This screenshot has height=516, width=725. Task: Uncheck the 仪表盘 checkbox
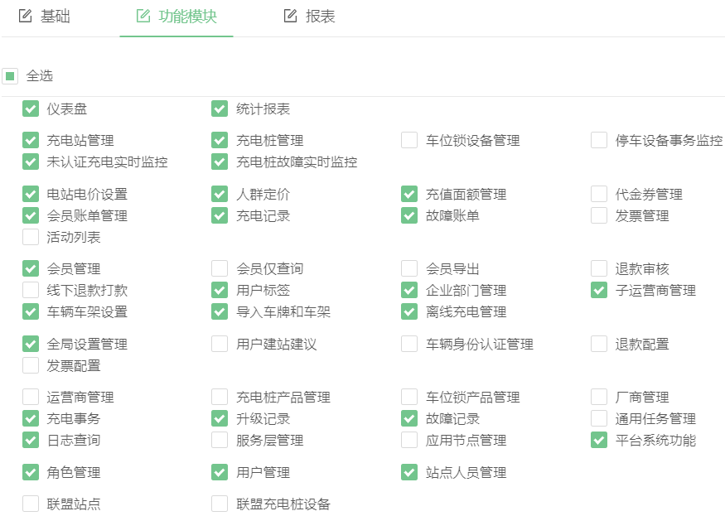tap(31, 109)
